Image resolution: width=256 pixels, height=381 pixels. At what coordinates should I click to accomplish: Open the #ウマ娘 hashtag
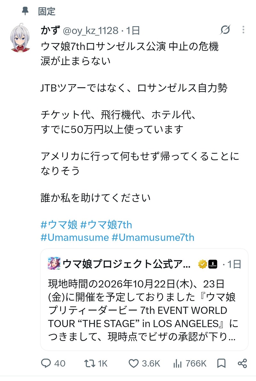coord(59,225)
